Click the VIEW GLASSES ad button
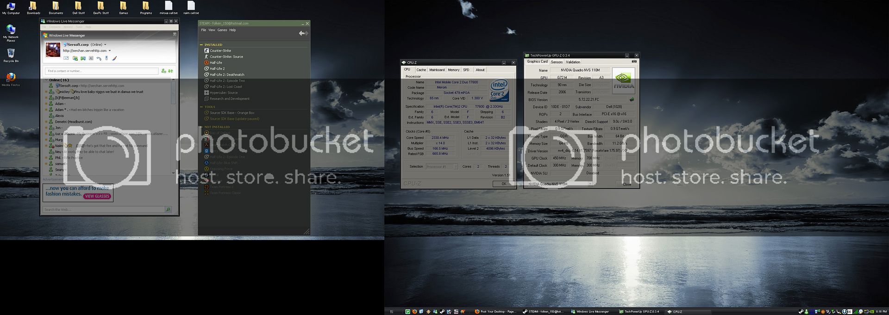 [97, 196]
